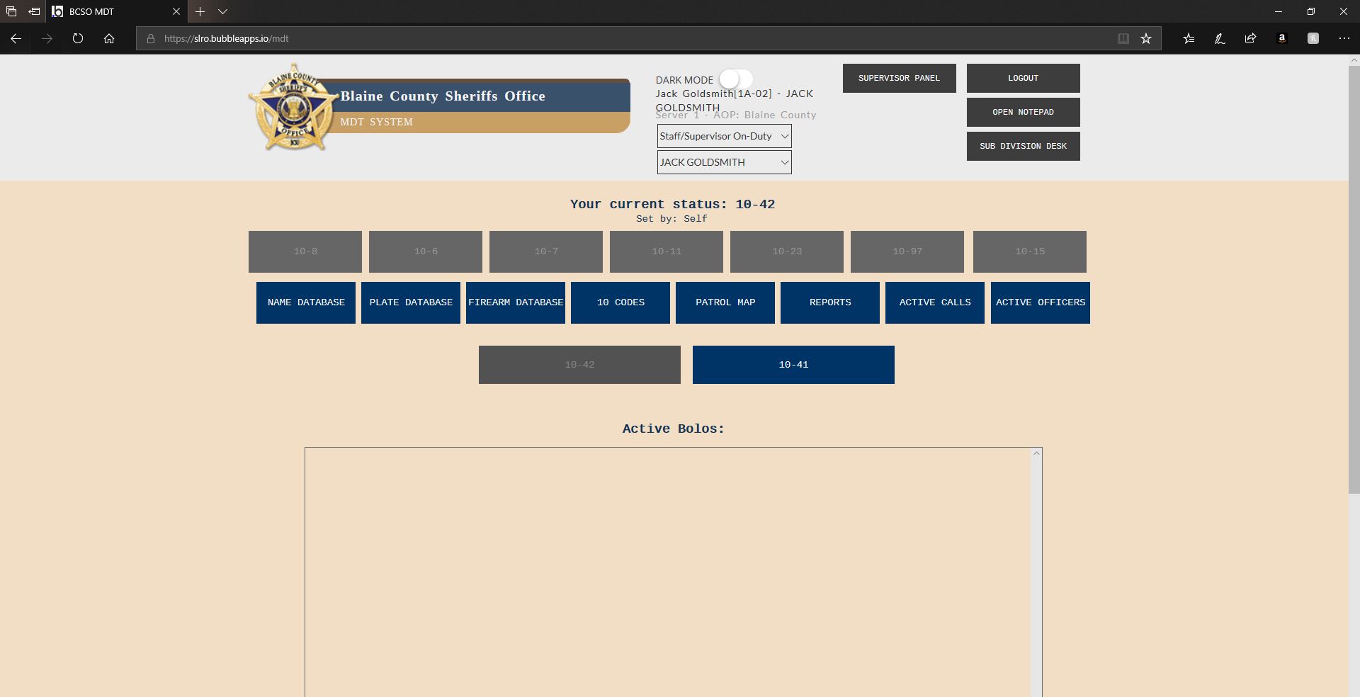Open the Plate Database
Screen dimensions: 1360x697
pos(411,303)
